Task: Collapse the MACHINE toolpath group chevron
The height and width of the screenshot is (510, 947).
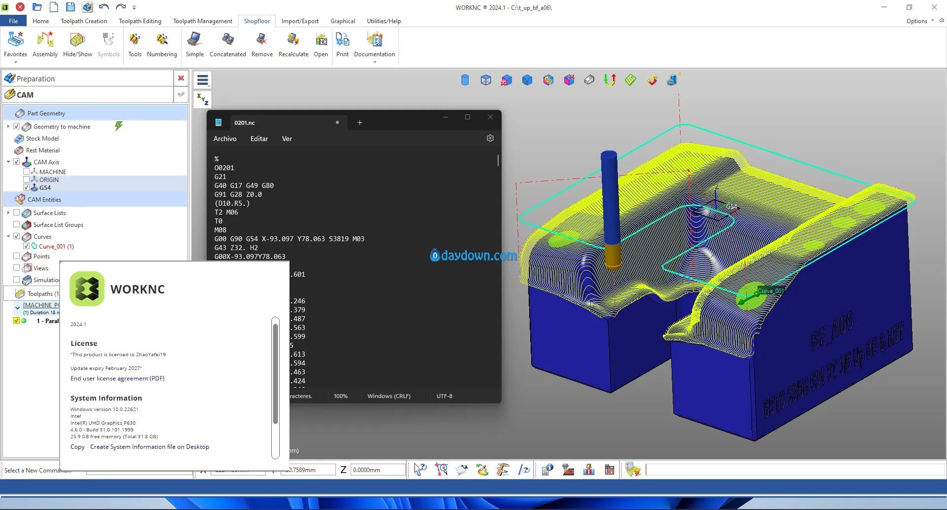Action: coord(17,308)
